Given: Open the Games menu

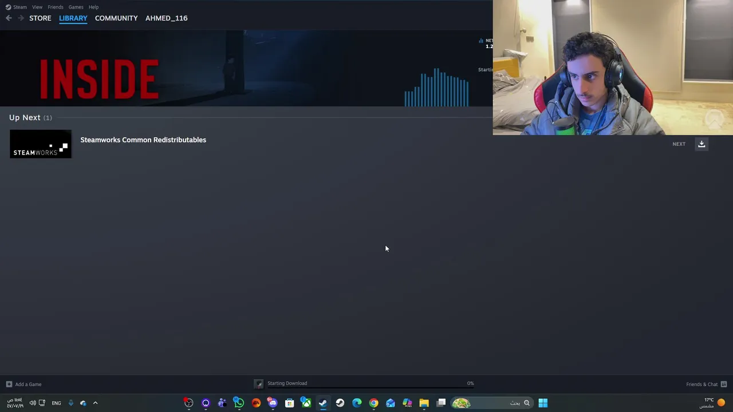Looking at the screenshot, I should 76,7.
